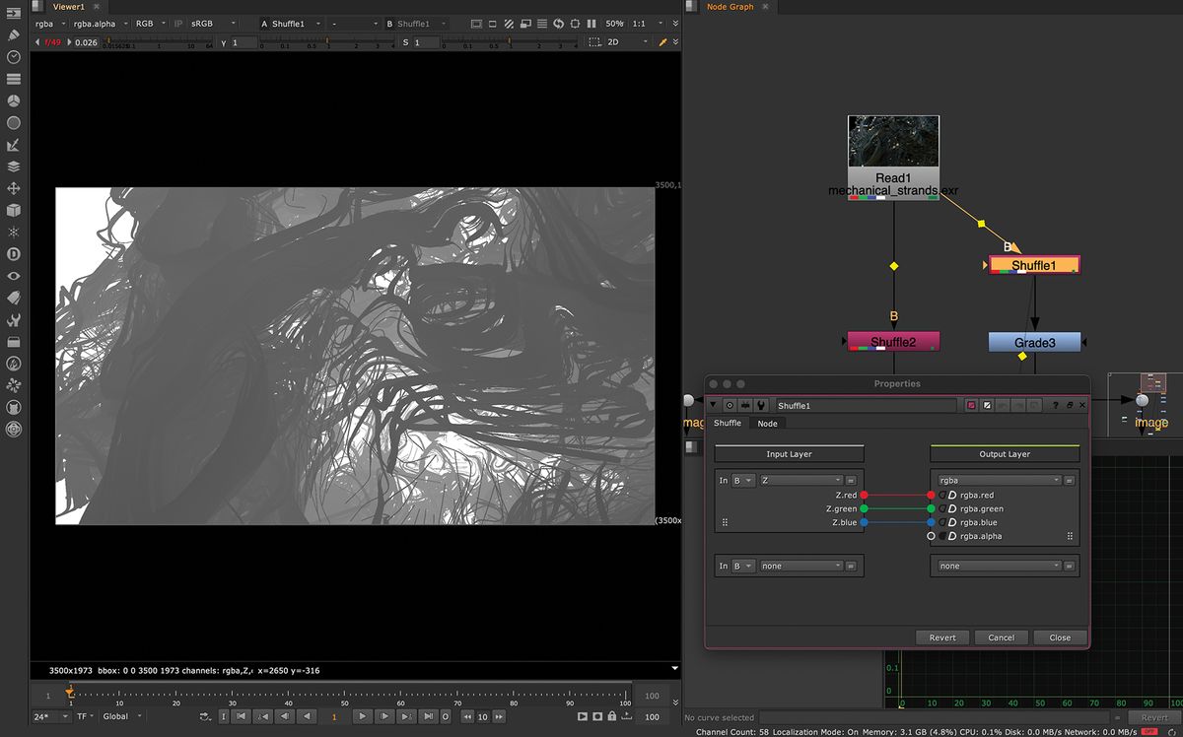
Task: Open the Output Layer rgba dropdown
Action: click(x=999, y=480)
